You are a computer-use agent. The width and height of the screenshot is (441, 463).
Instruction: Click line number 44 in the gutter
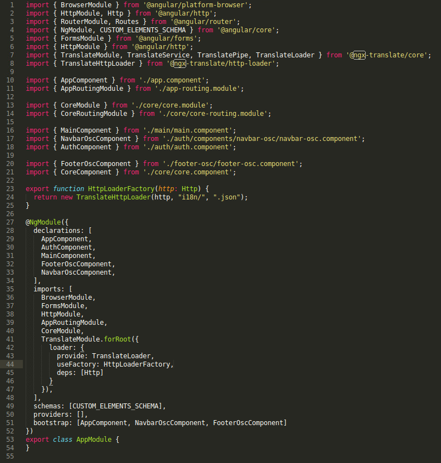[10, 364]
